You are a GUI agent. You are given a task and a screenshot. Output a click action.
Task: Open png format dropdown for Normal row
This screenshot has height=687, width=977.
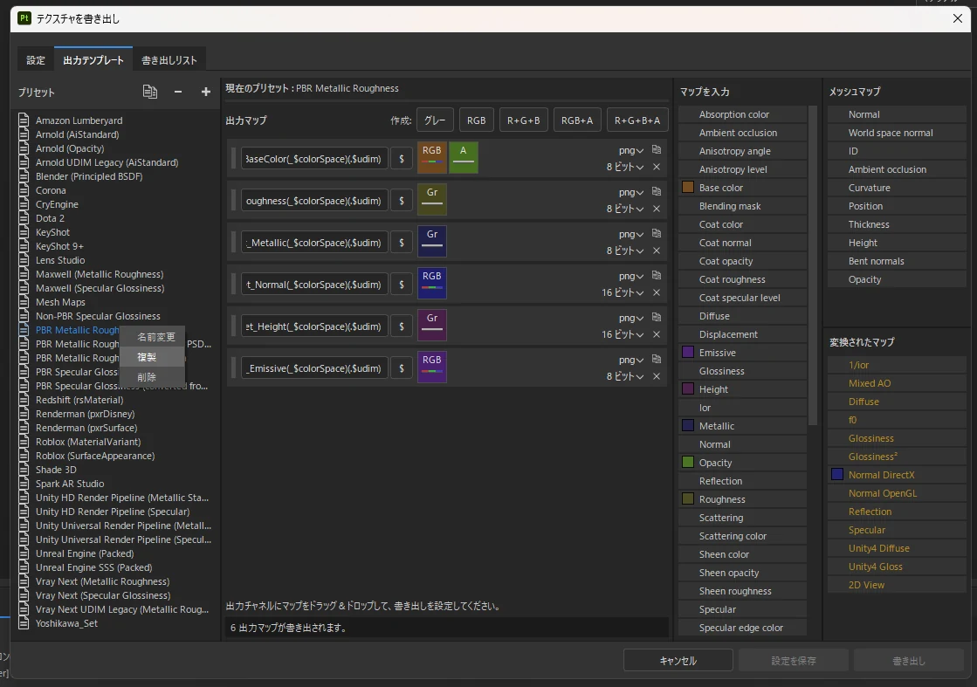tap(630, 275)
